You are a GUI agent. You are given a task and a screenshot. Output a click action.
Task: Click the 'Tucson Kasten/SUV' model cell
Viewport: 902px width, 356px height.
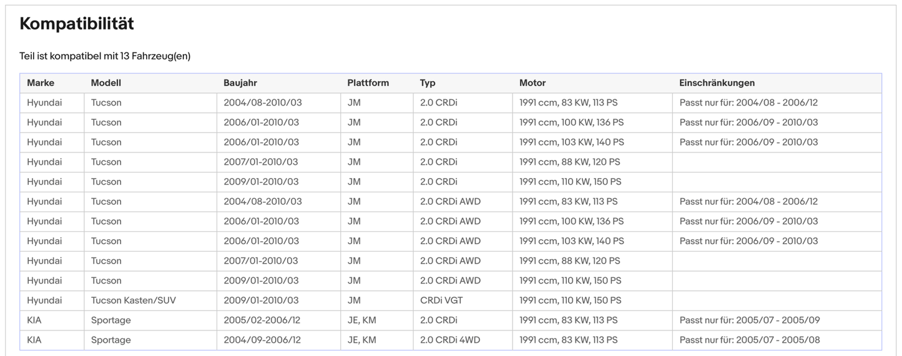tap(134, 300)
